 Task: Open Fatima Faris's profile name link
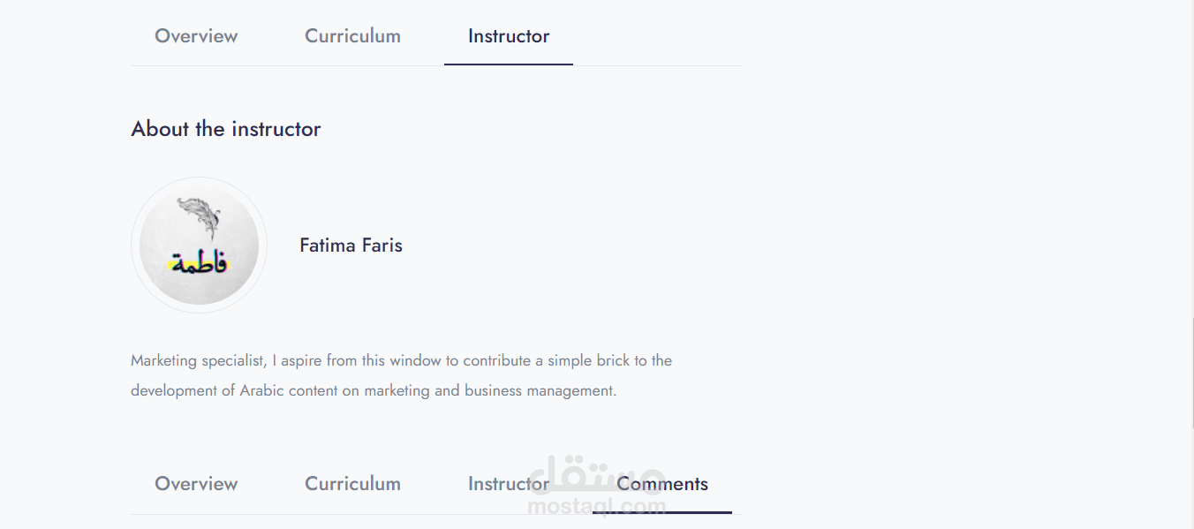351,246
